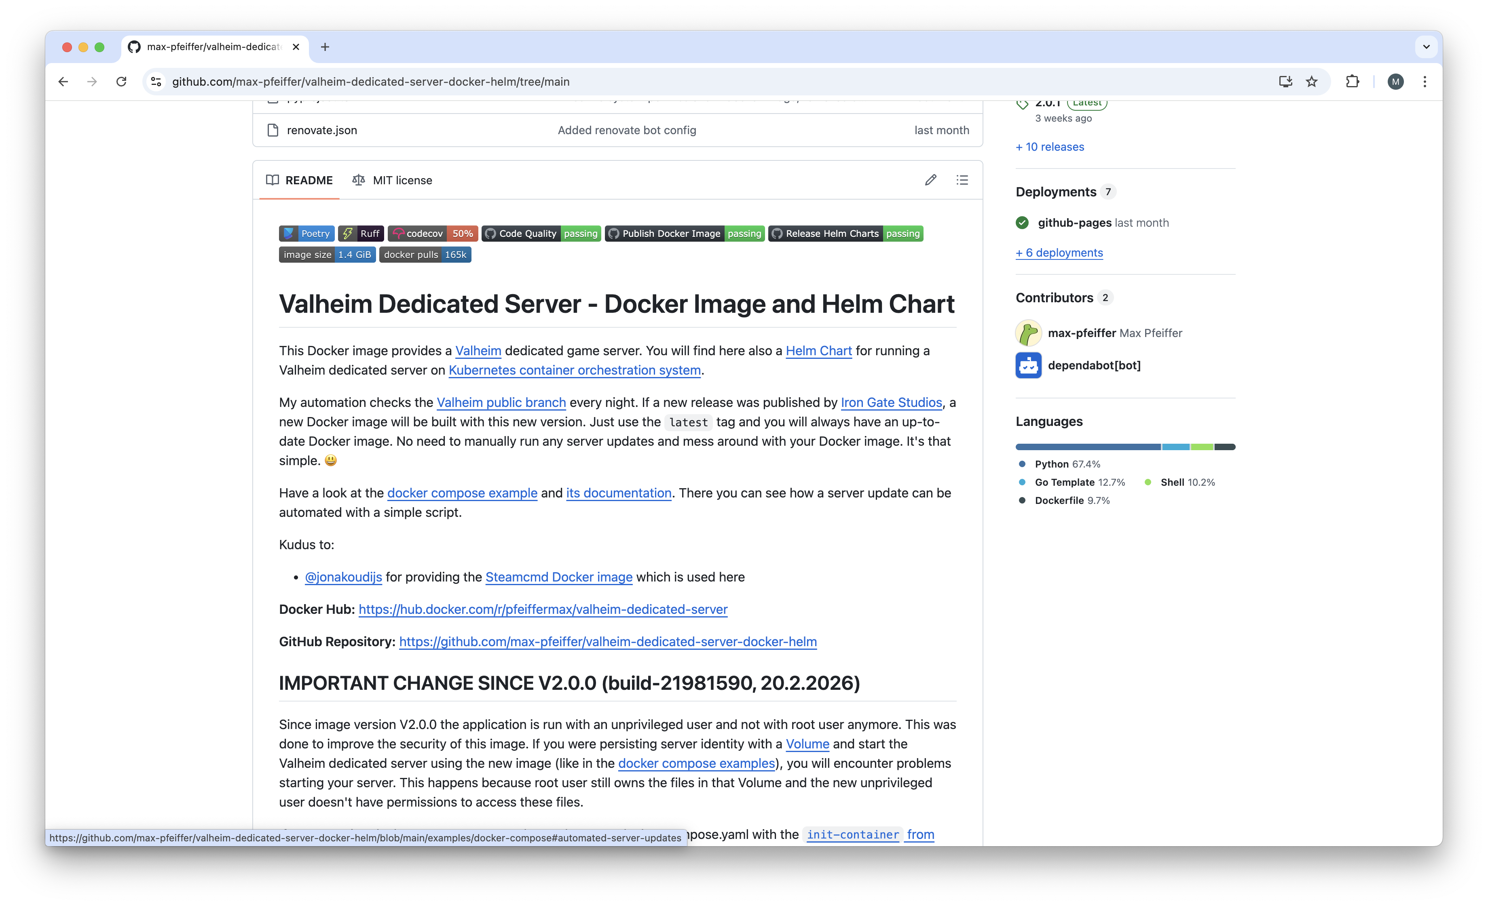Screen dimensions: 1488x906
Task: Click the Publish Docker Image passing badge
Action: [684, 233]
